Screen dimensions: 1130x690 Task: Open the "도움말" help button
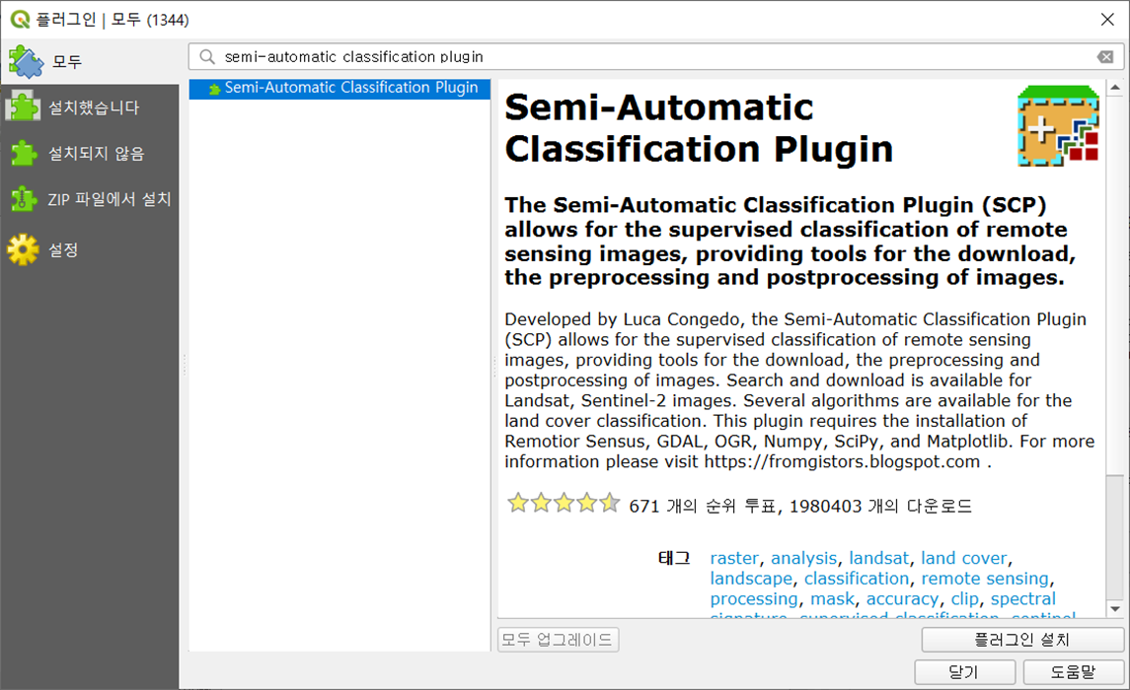tap(1075, 672)
